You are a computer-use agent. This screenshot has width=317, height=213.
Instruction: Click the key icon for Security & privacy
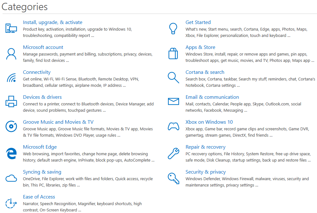point(173,178)
